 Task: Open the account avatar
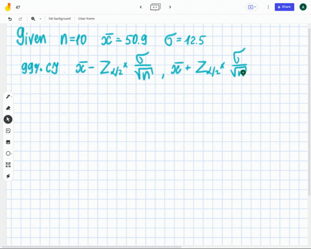pyautogui.click(x=303, y=7)
